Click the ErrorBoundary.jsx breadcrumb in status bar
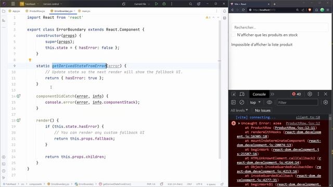This screenshot has width=333, height=187. (x=58, y=184)
